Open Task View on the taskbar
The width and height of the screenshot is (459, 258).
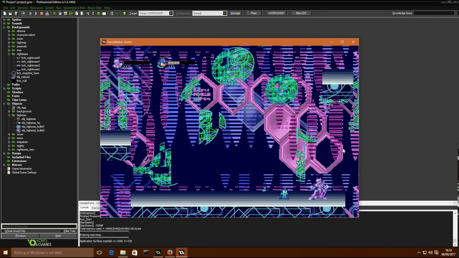[99, 253]
